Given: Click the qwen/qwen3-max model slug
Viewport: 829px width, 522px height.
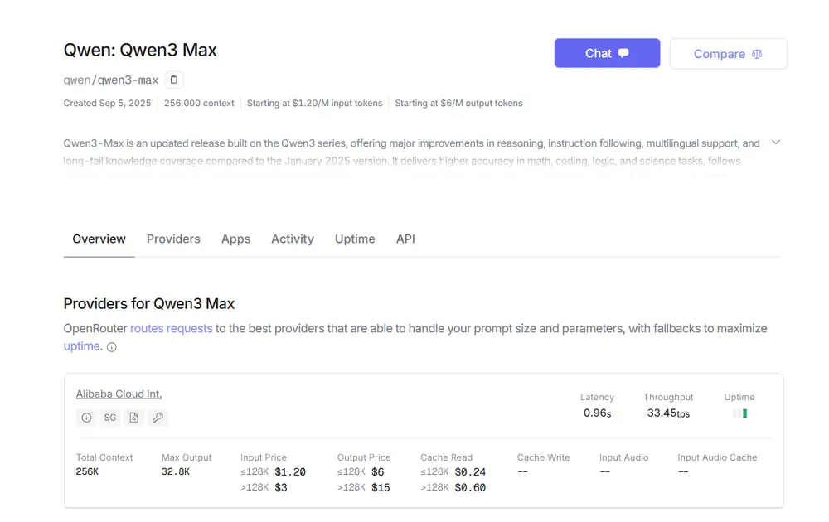Looking at the screenshot, I should [109, 80].
